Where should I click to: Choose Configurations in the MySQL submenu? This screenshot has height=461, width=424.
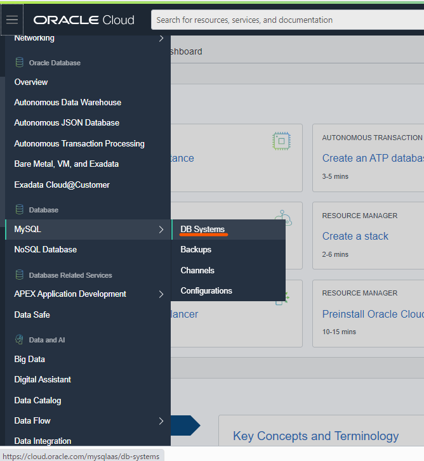[x=206, y=291]
